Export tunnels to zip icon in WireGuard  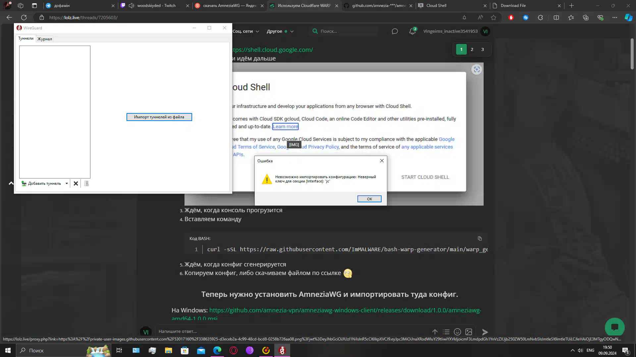(x=86, y=183)
